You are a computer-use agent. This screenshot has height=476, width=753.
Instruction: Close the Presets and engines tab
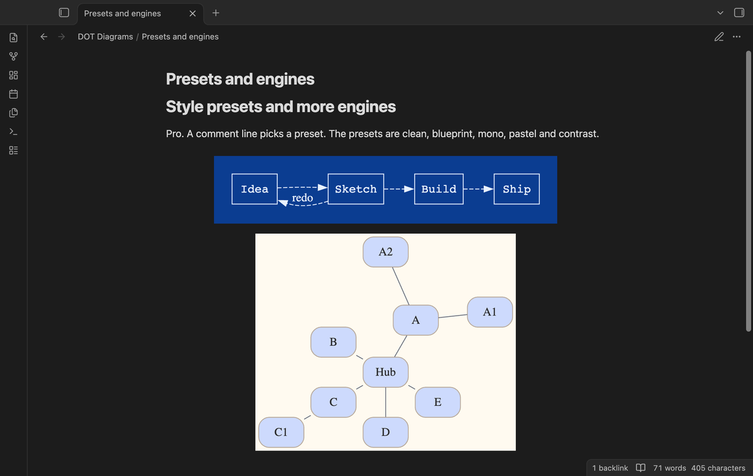(193, 13)
